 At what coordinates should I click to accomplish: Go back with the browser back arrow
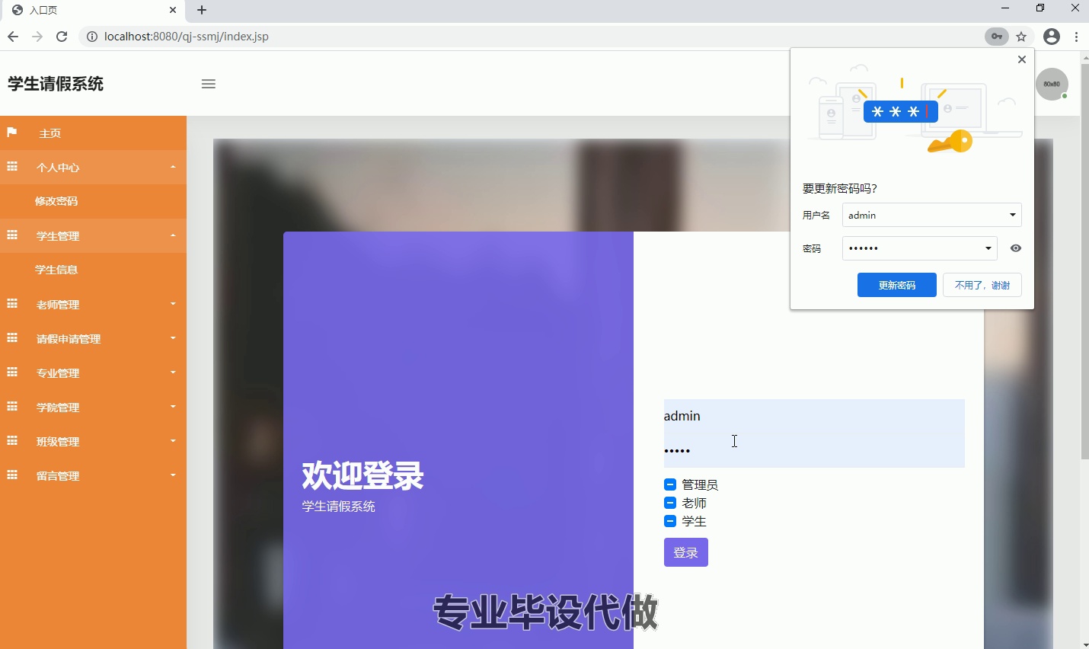pyautogui.click(x=13, y=37)
